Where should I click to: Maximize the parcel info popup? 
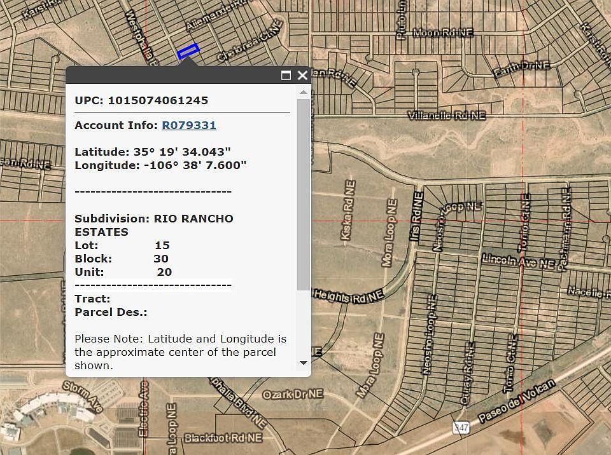[286, 75]
